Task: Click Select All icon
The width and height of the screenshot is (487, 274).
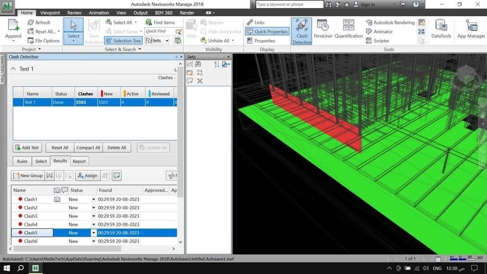Action: point(109,23)
